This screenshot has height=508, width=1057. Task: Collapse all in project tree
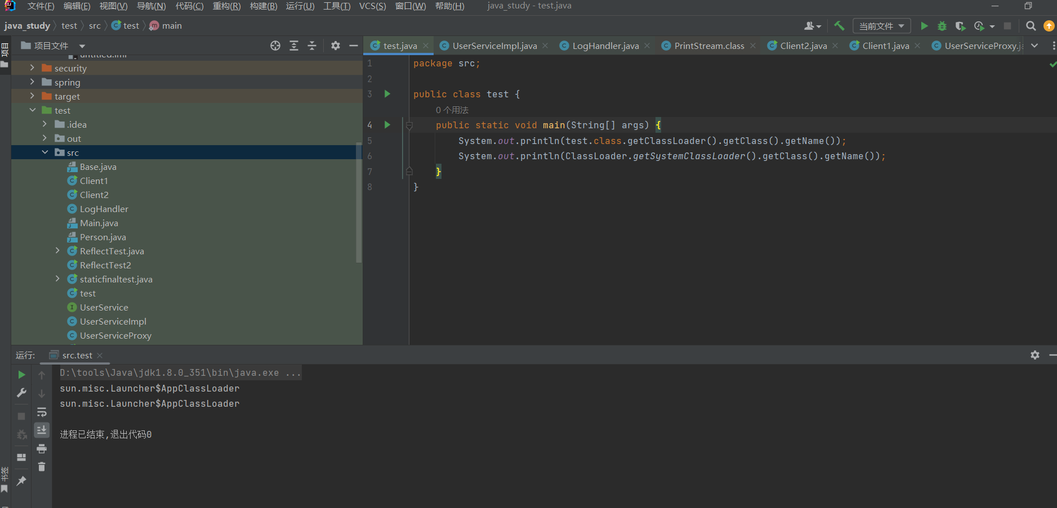(312, 46)
